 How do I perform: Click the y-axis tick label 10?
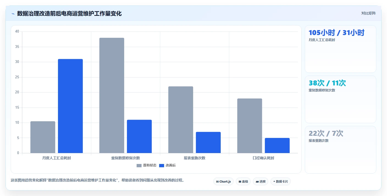point(17,123)
